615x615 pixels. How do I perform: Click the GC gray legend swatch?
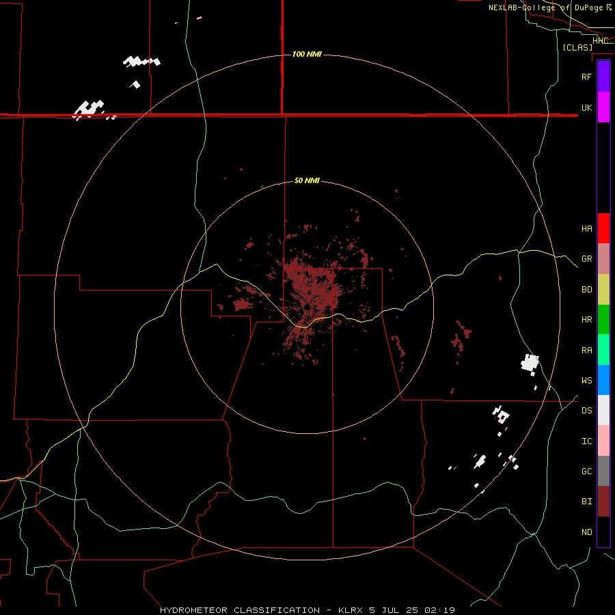603,471
